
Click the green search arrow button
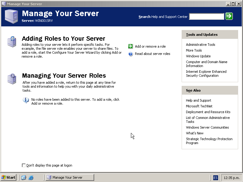229,16
